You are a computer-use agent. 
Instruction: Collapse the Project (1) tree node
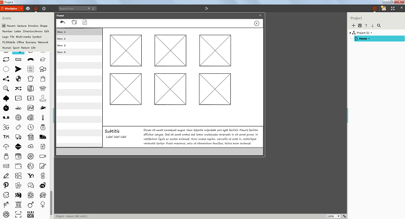click(x=350, y=33)
